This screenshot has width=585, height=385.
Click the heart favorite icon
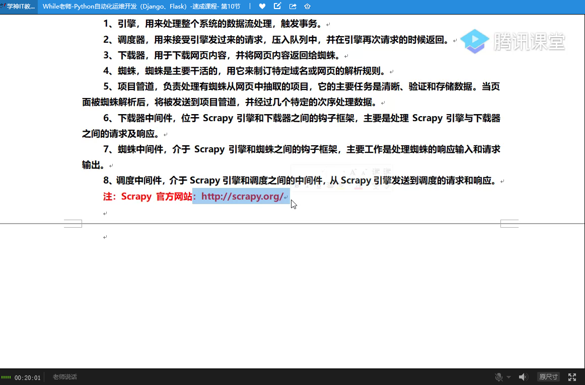tap(262, 7)
